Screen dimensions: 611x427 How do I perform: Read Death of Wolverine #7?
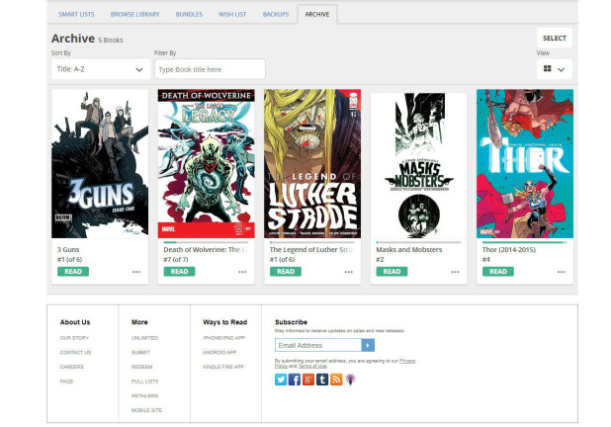[x=179, y=272]
